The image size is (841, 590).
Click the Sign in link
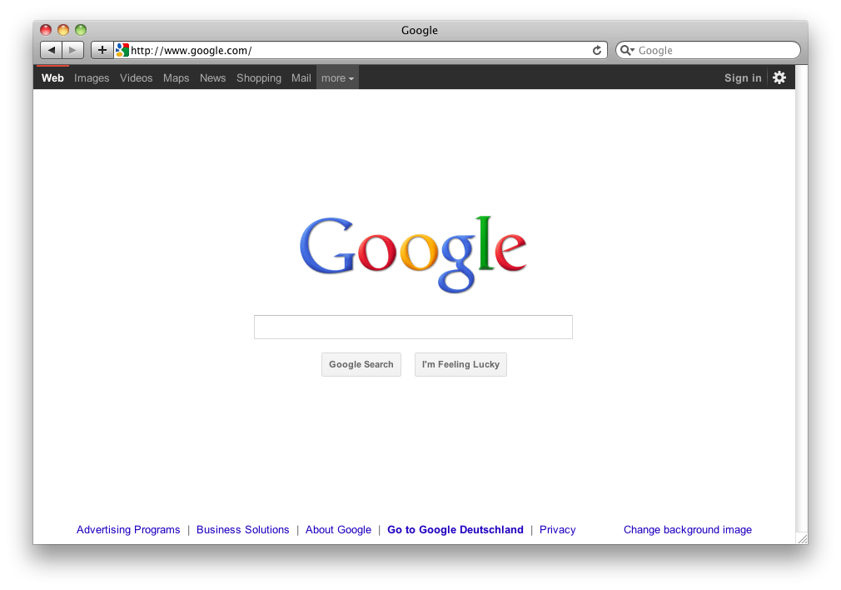[743, 78]
